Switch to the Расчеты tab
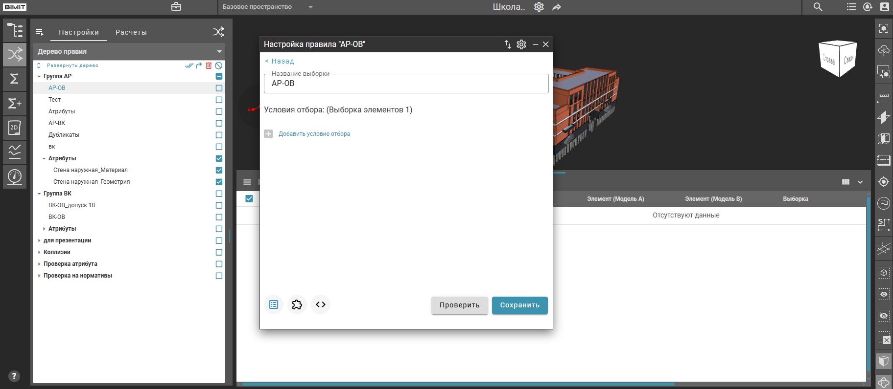The image size is (893, 389). [x=131, y=32]
